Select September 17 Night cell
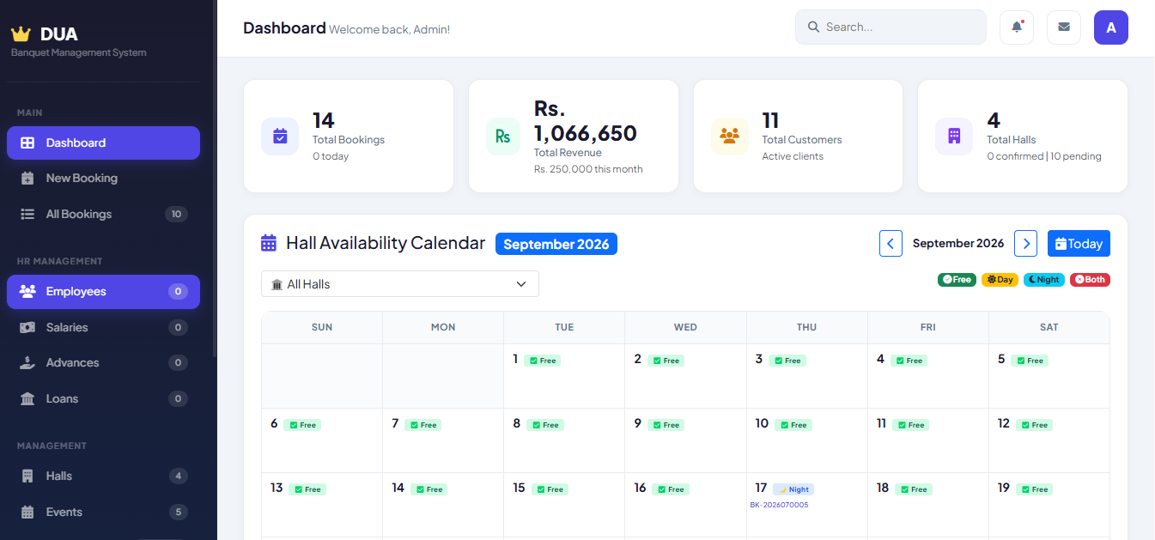This screenshot has height=540, width=1155. (806, 505)
